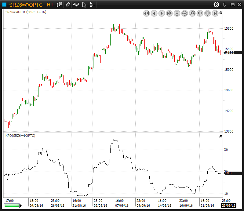Click the dollar sign trade icon
The image size is (244, 211).
tap(216, 5)
